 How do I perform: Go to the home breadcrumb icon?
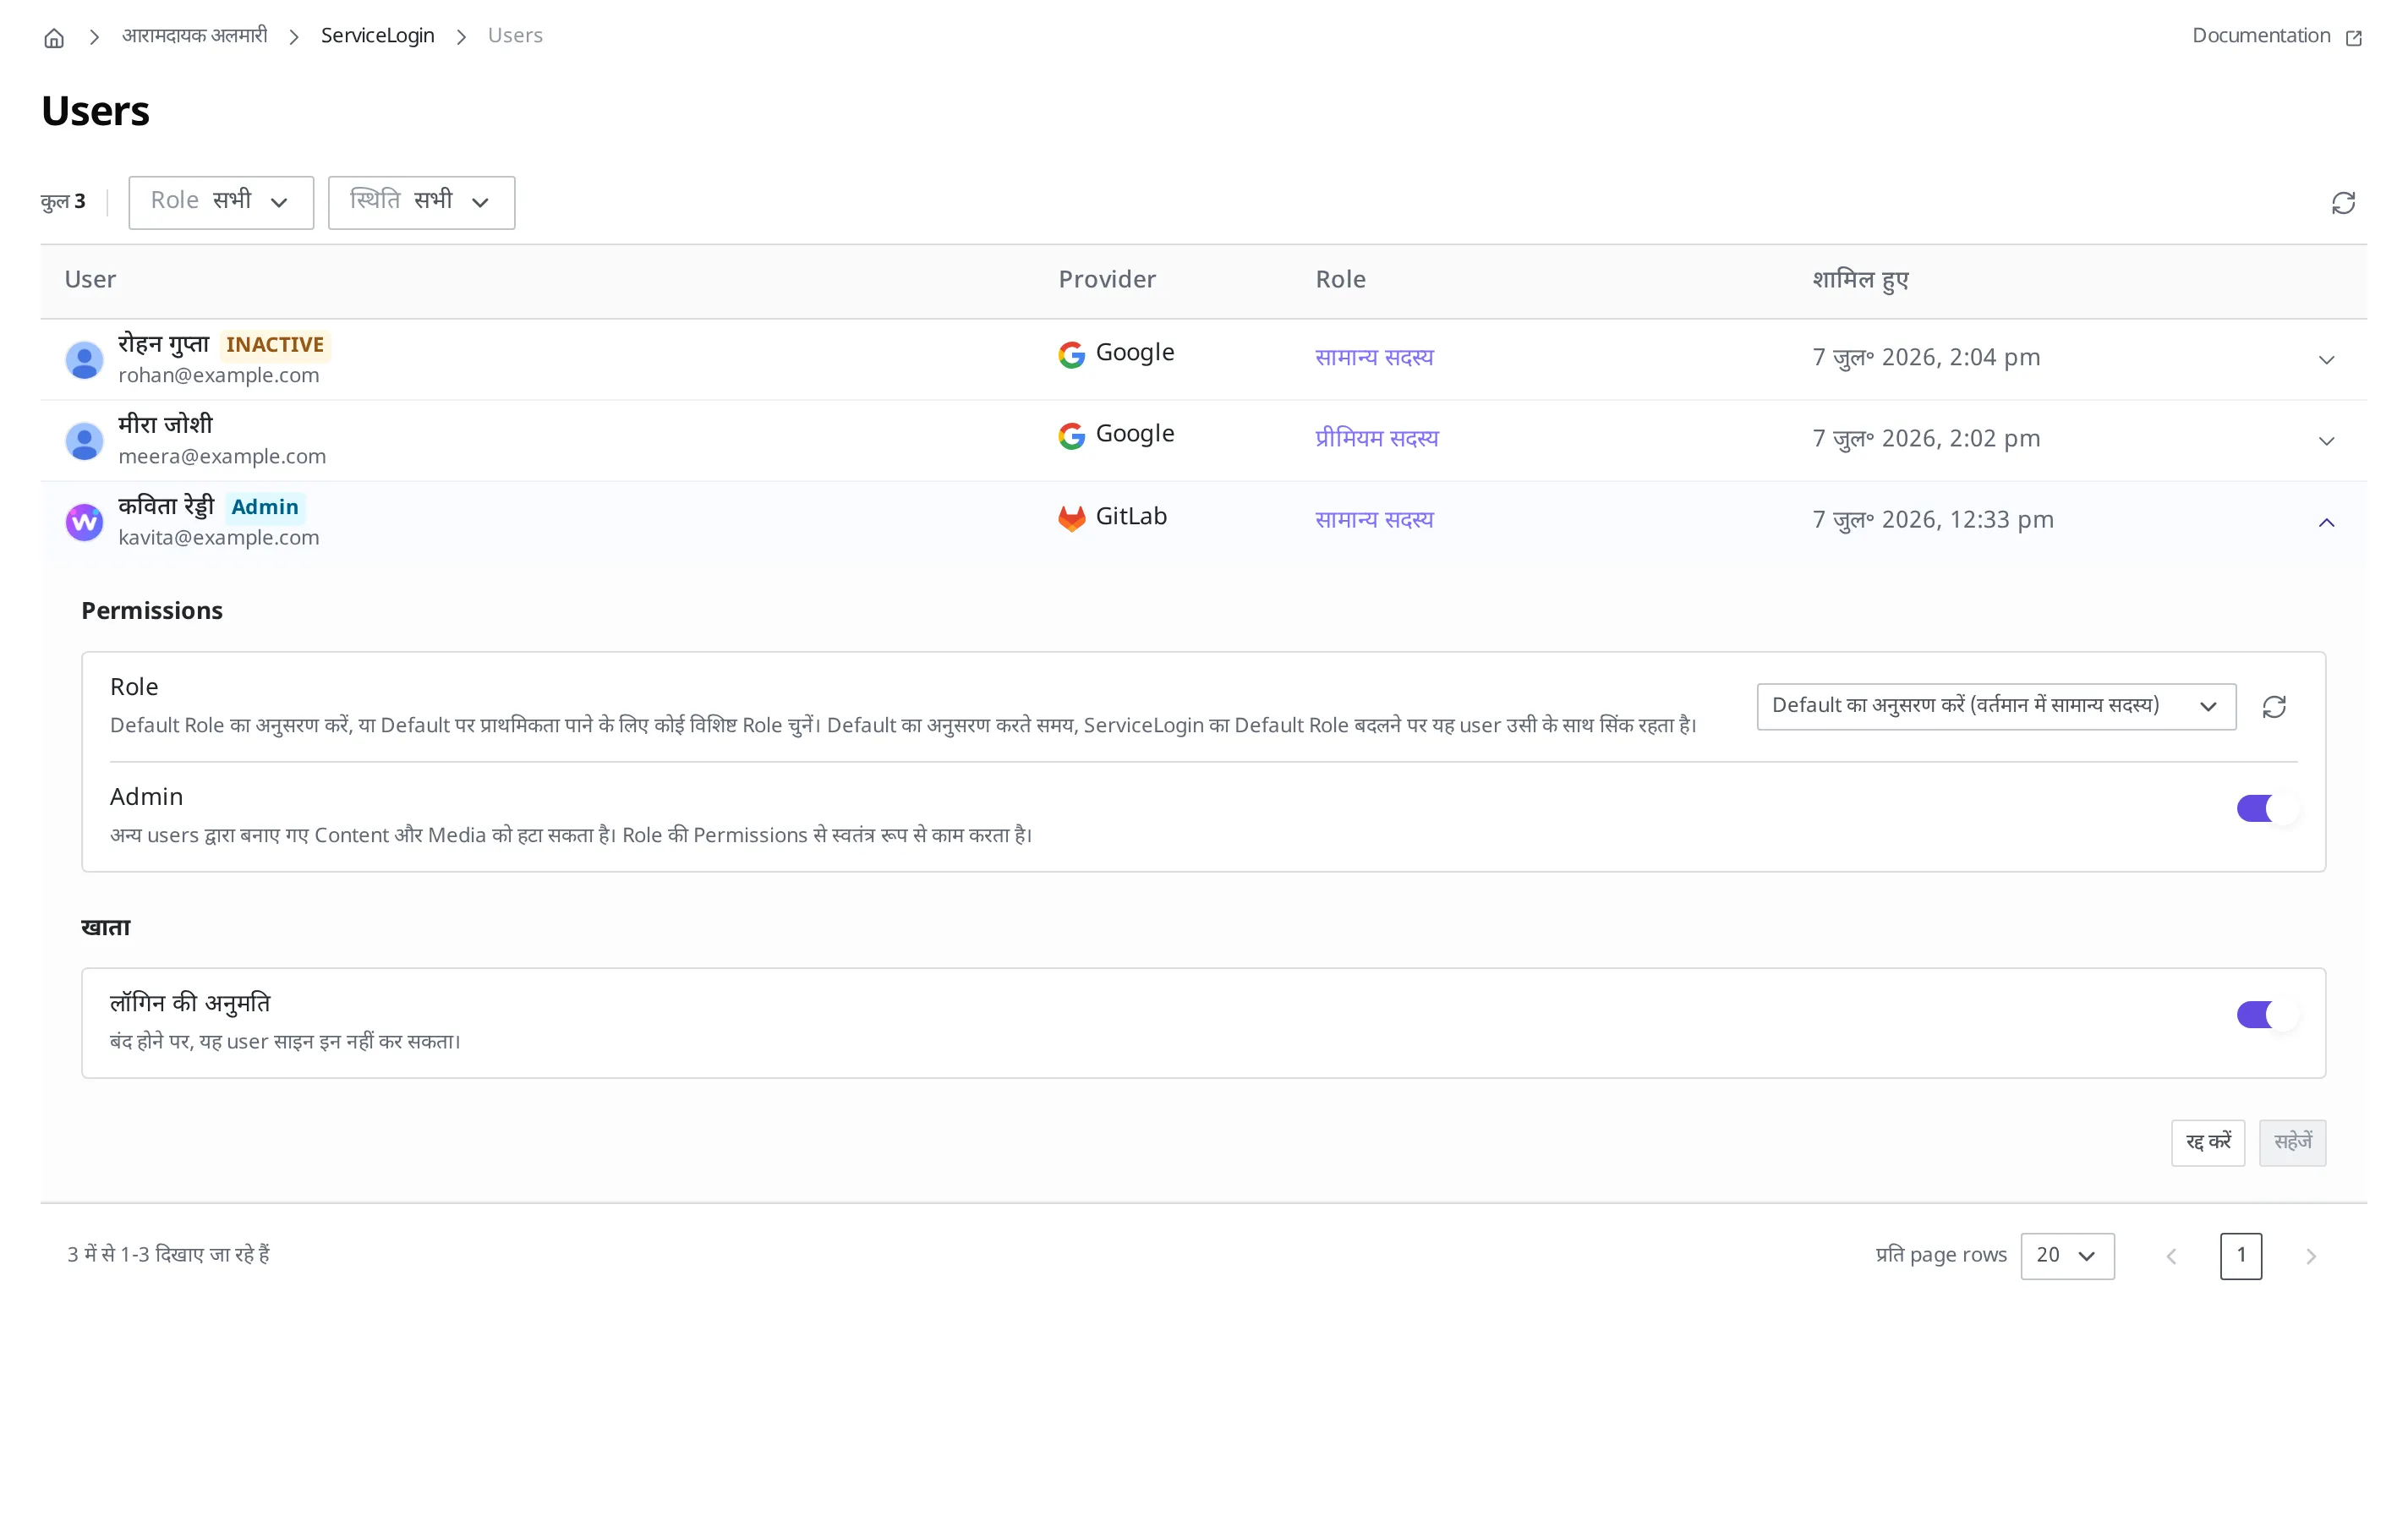(54, 37)
